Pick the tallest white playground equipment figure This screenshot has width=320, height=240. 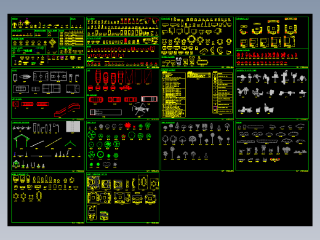(284, 78)
